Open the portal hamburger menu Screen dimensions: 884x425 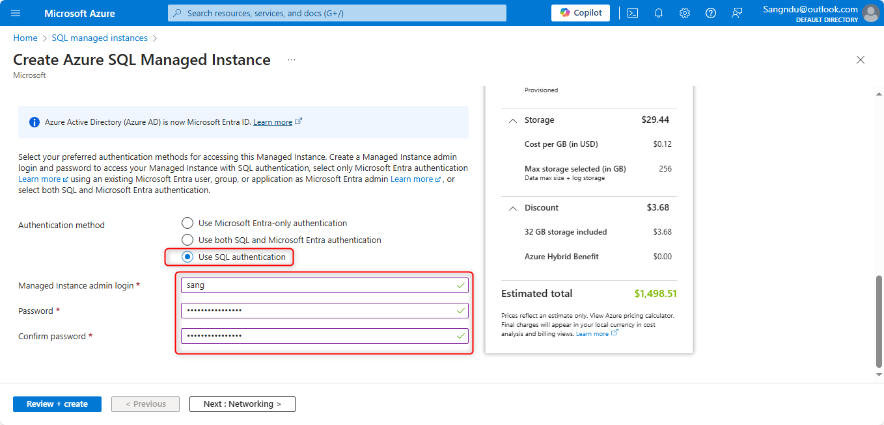pyautogui.click(x=16, y=13)
